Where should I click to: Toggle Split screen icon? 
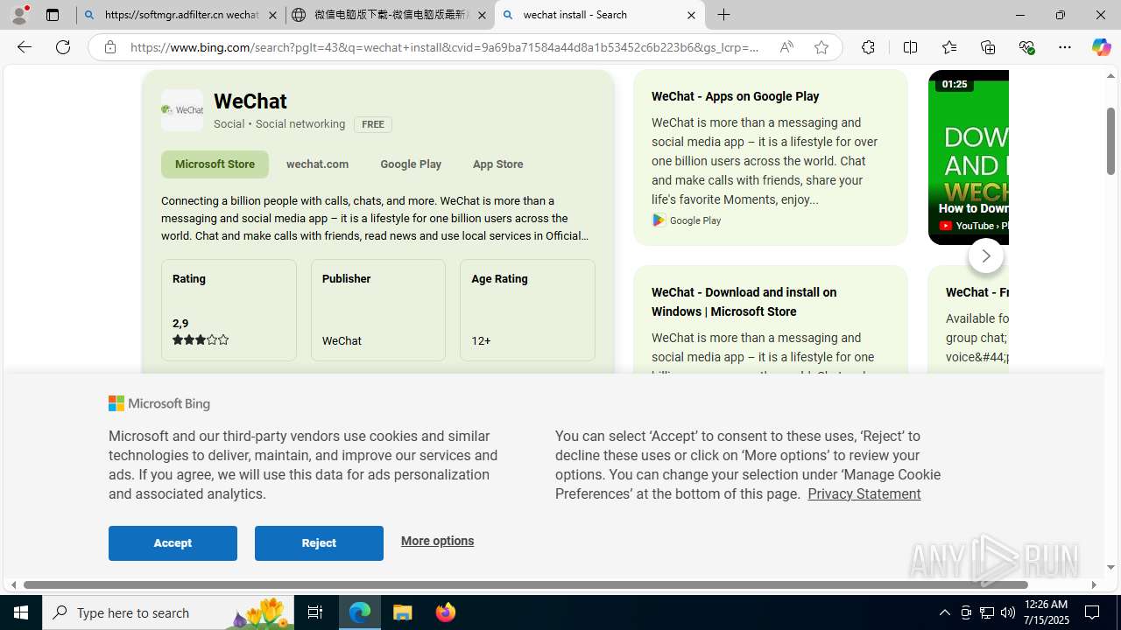(910, 47)
